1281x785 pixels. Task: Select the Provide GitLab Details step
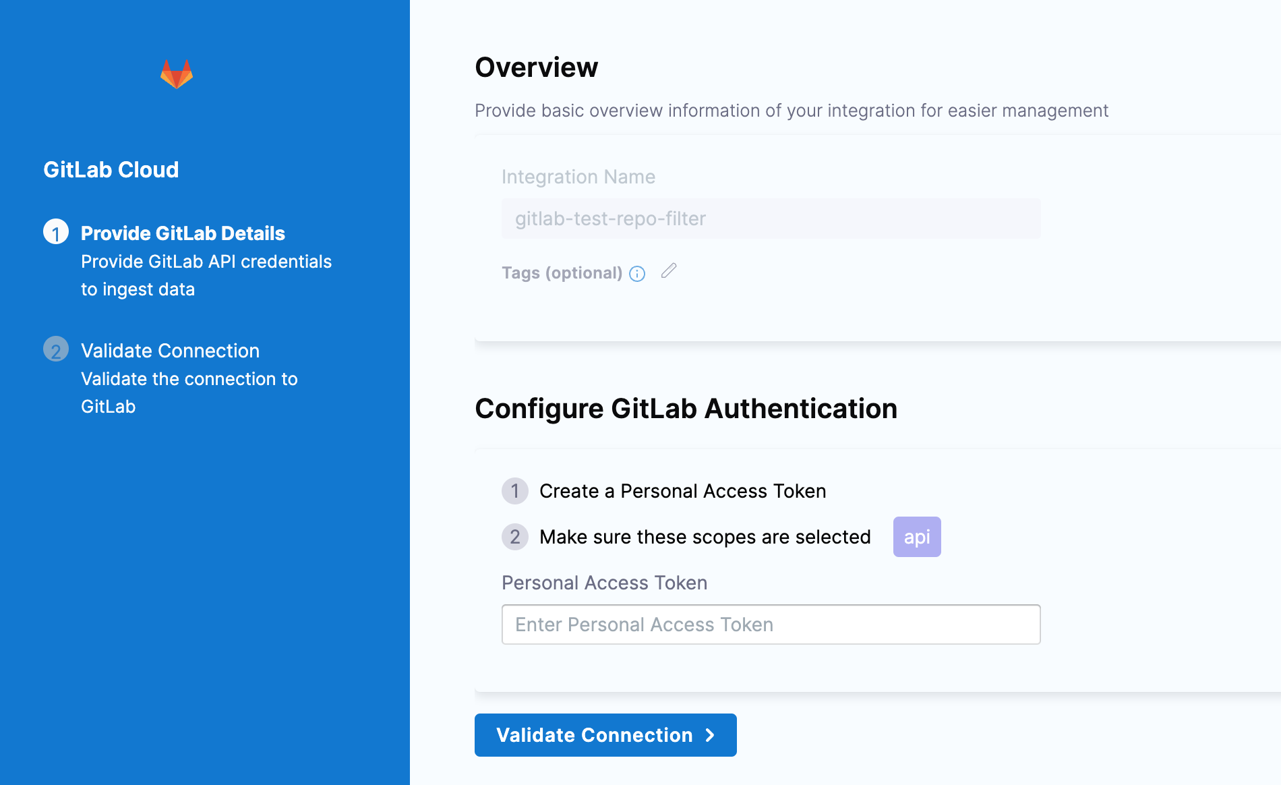183,233
